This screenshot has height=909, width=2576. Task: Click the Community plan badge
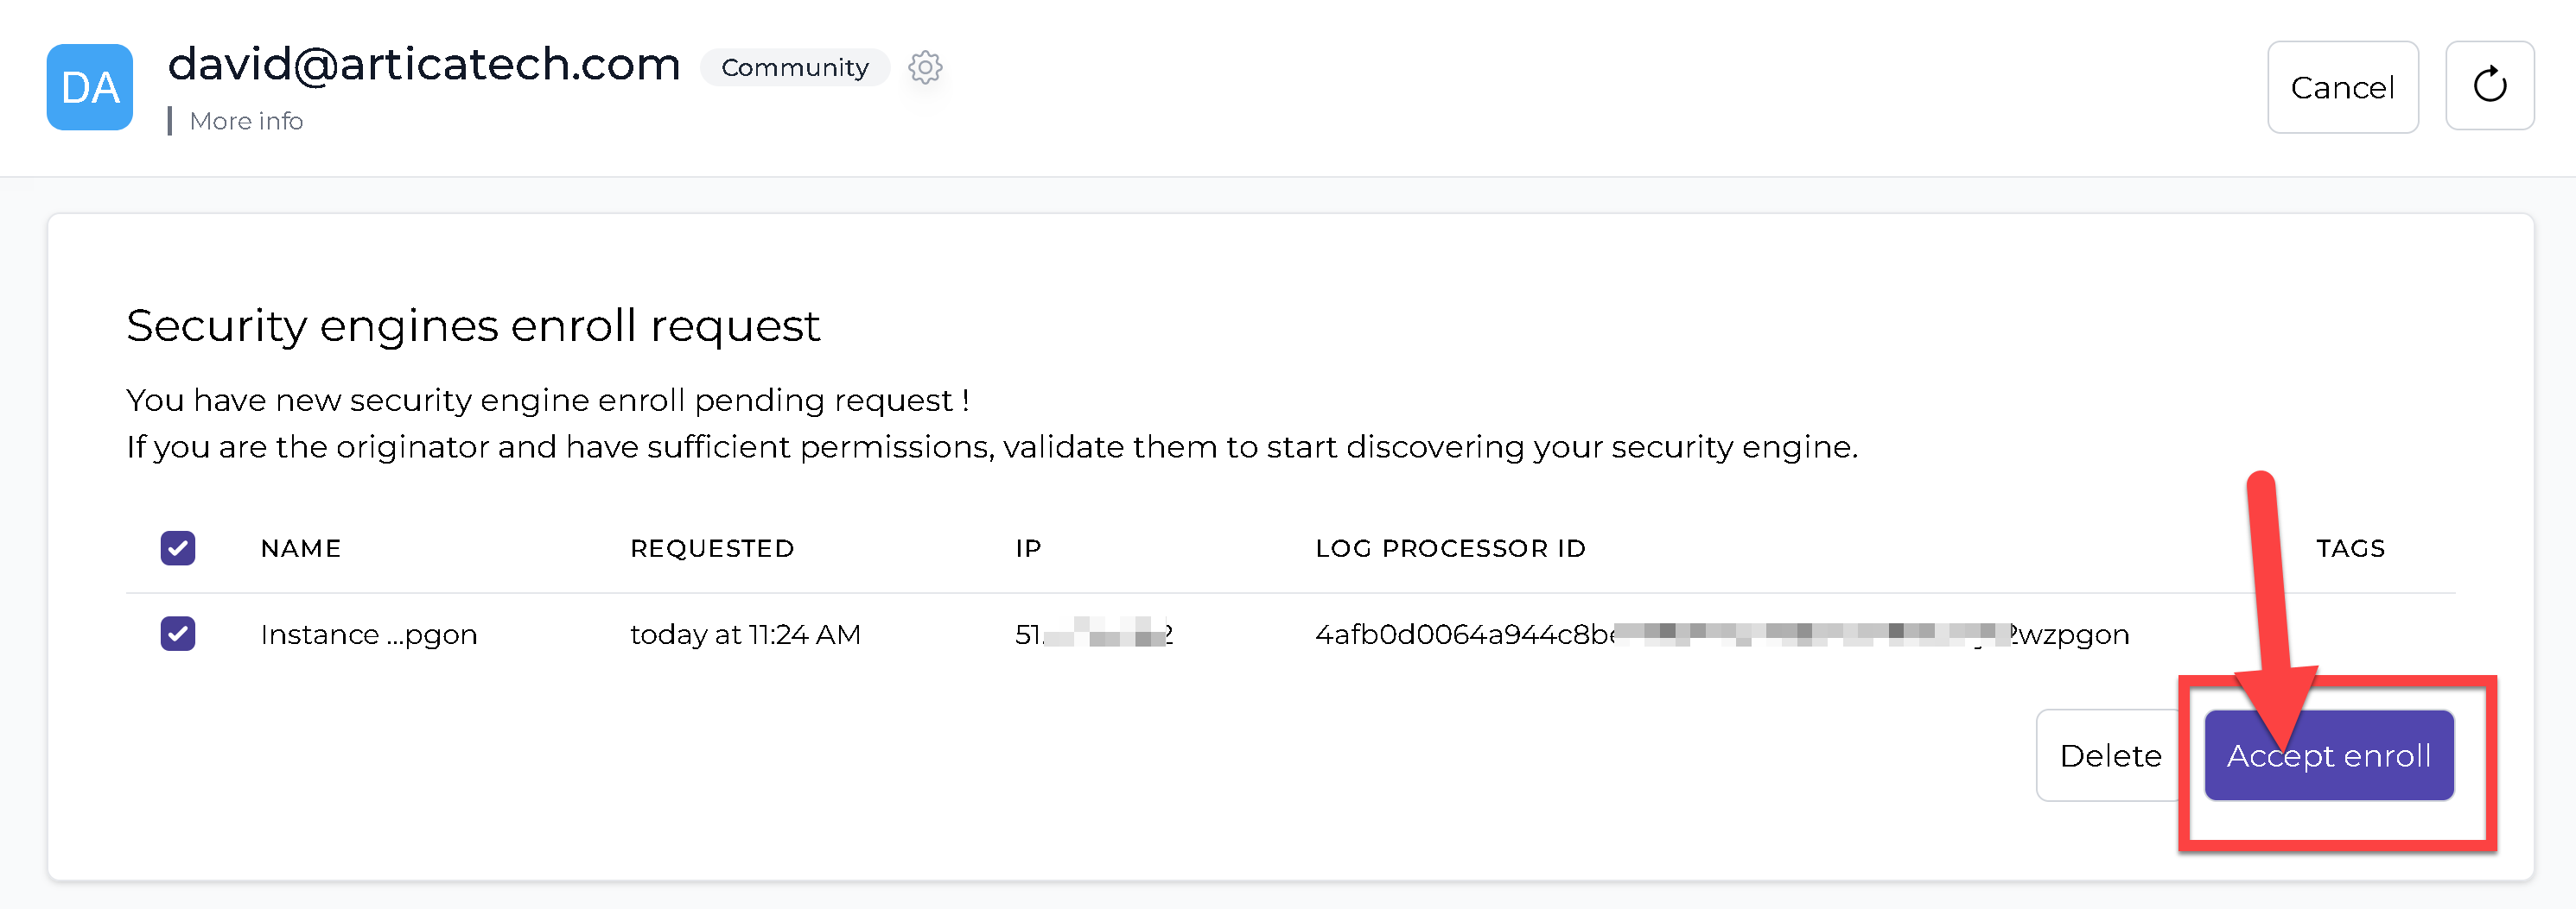pos(795,67)
